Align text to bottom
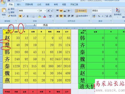This screenshot has height=94, width=125. pyautogui.click(x=65, y=11)
